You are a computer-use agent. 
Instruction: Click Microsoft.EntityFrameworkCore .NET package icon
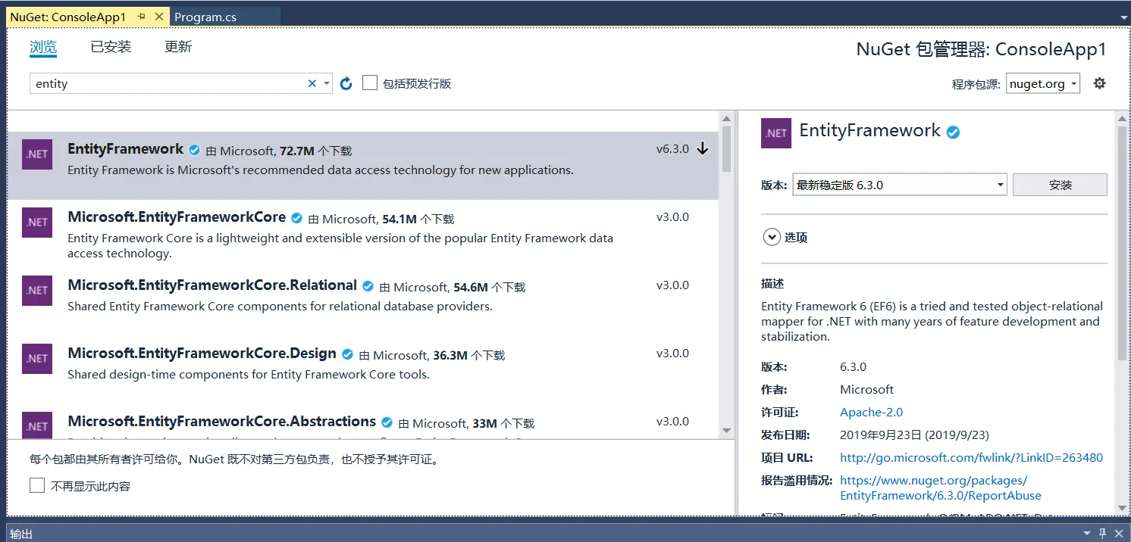coord(37,223)
